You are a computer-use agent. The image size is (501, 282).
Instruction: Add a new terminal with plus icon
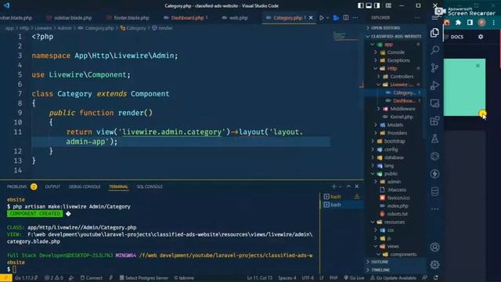(x=334, y=186)
